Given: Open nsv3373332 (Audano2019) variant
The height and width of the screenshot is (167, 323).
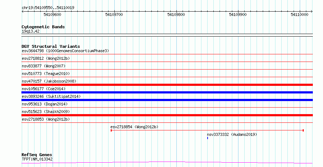Looking at the screenshot, I should [232, 134].
